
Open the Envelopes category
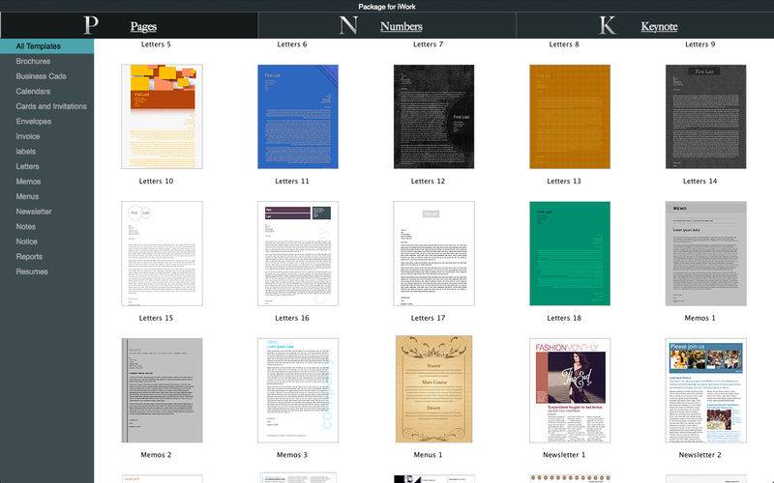[34, 122]
